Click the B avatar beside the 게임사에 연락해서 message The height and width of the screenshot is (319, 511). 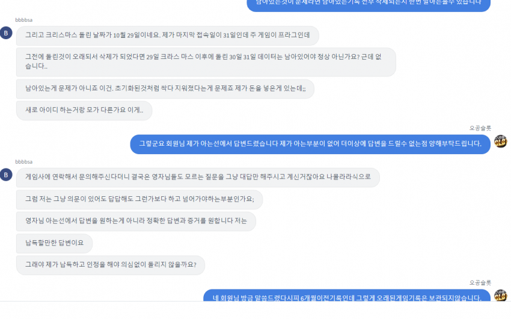point(6,175)
